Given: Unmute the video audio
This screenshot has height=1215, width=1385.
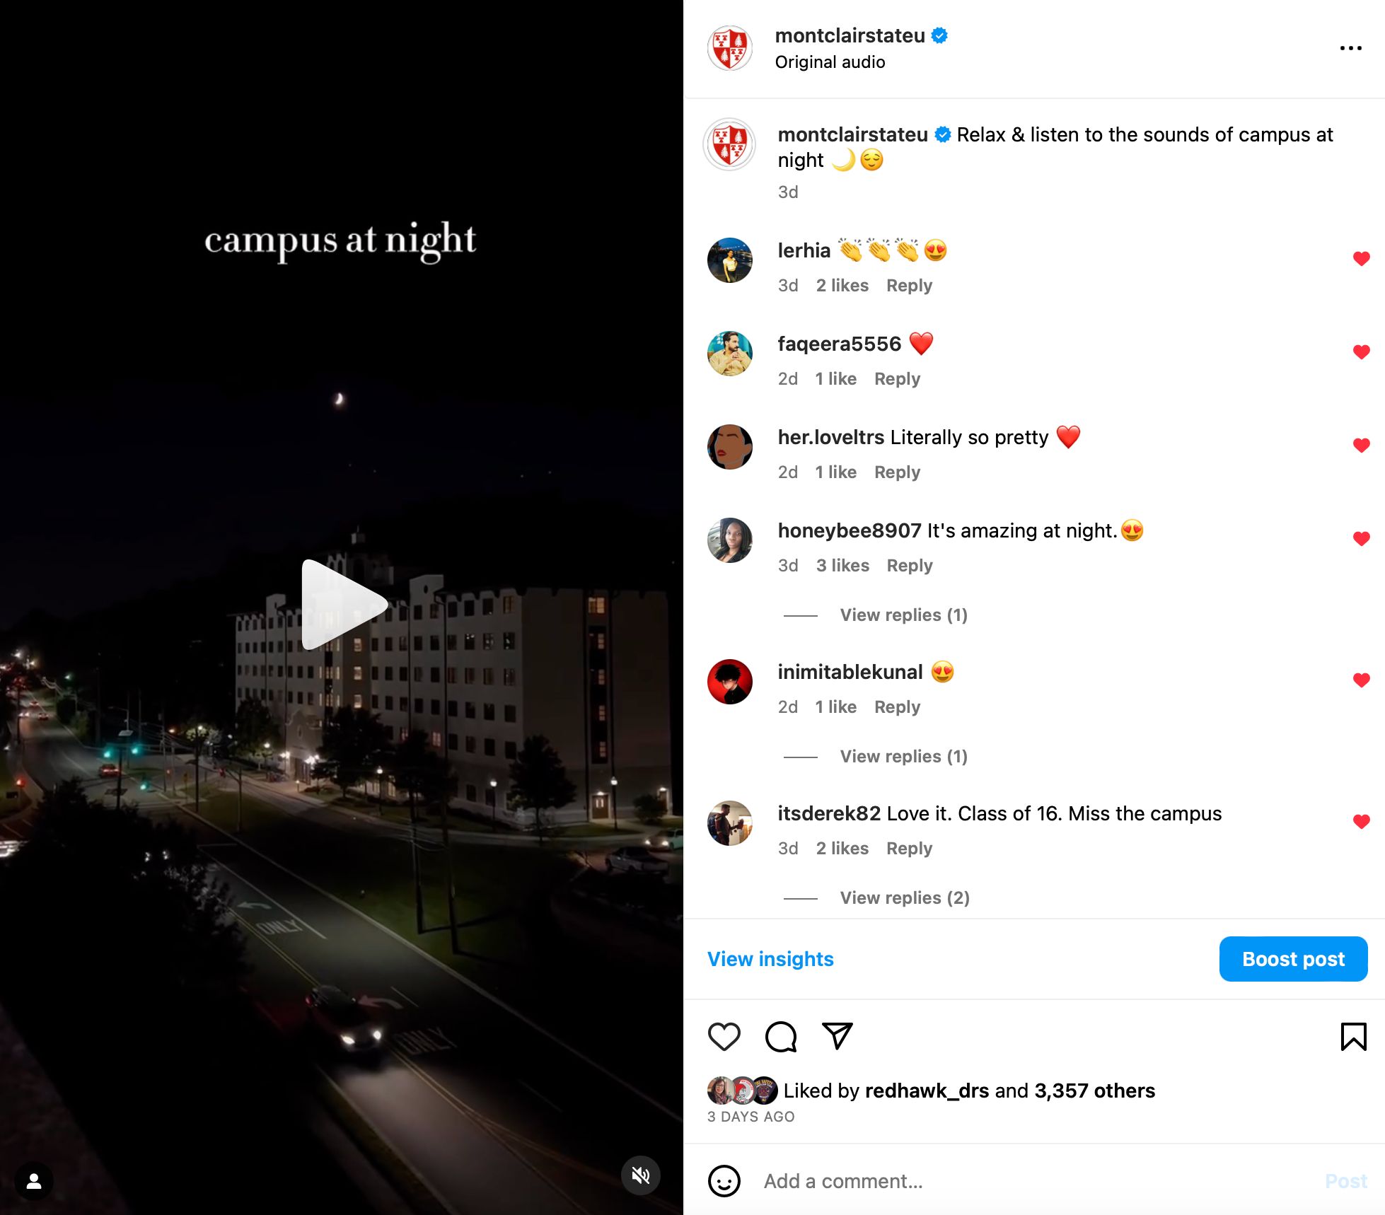Looking at the screenshot, I should pos(640,1175).
